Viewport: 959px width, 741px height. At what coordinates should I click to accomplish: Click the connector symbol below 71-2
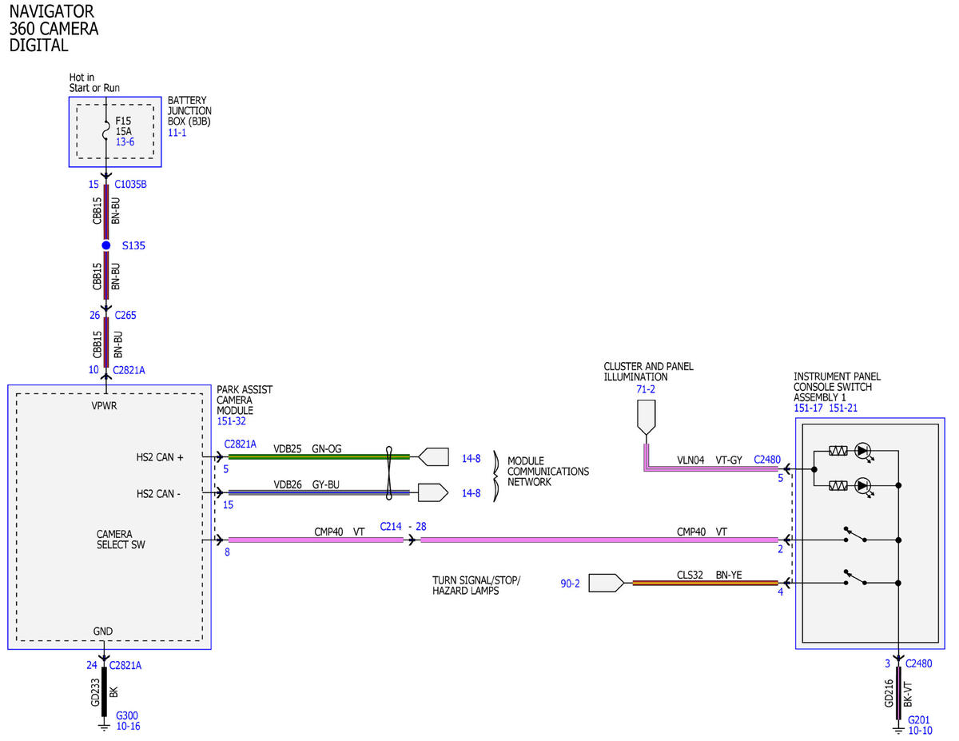pyautogui.click(x=645, y=419)
